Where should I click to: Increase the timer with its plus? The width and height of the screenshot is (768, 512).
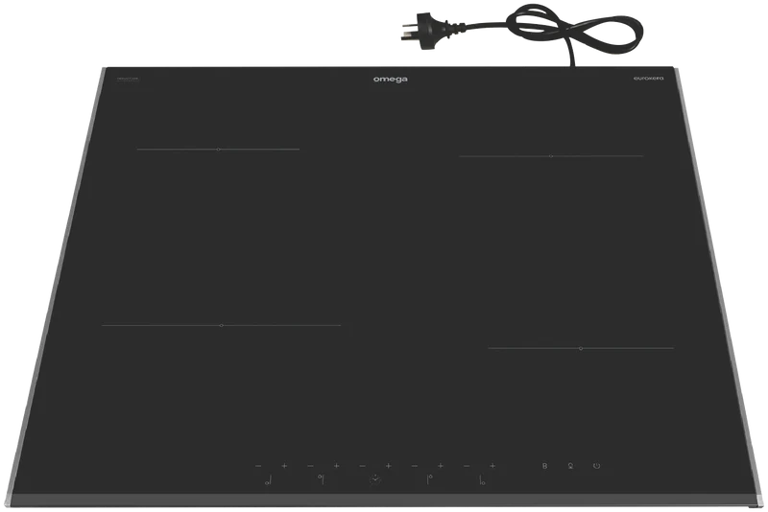(x=389, y=466)
